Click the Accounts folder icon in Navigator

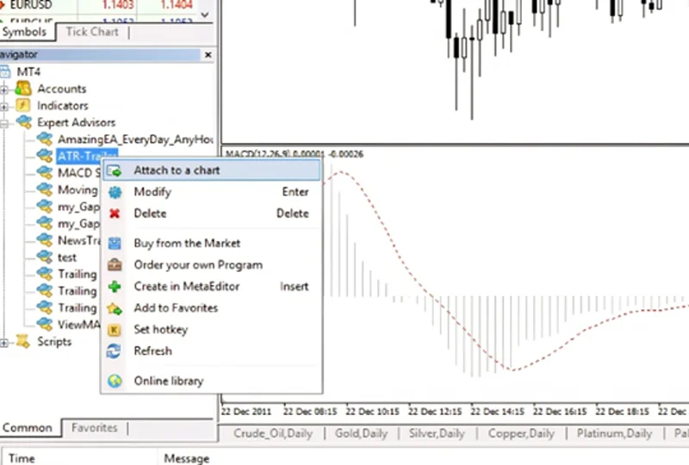click(x=23, y=89)
